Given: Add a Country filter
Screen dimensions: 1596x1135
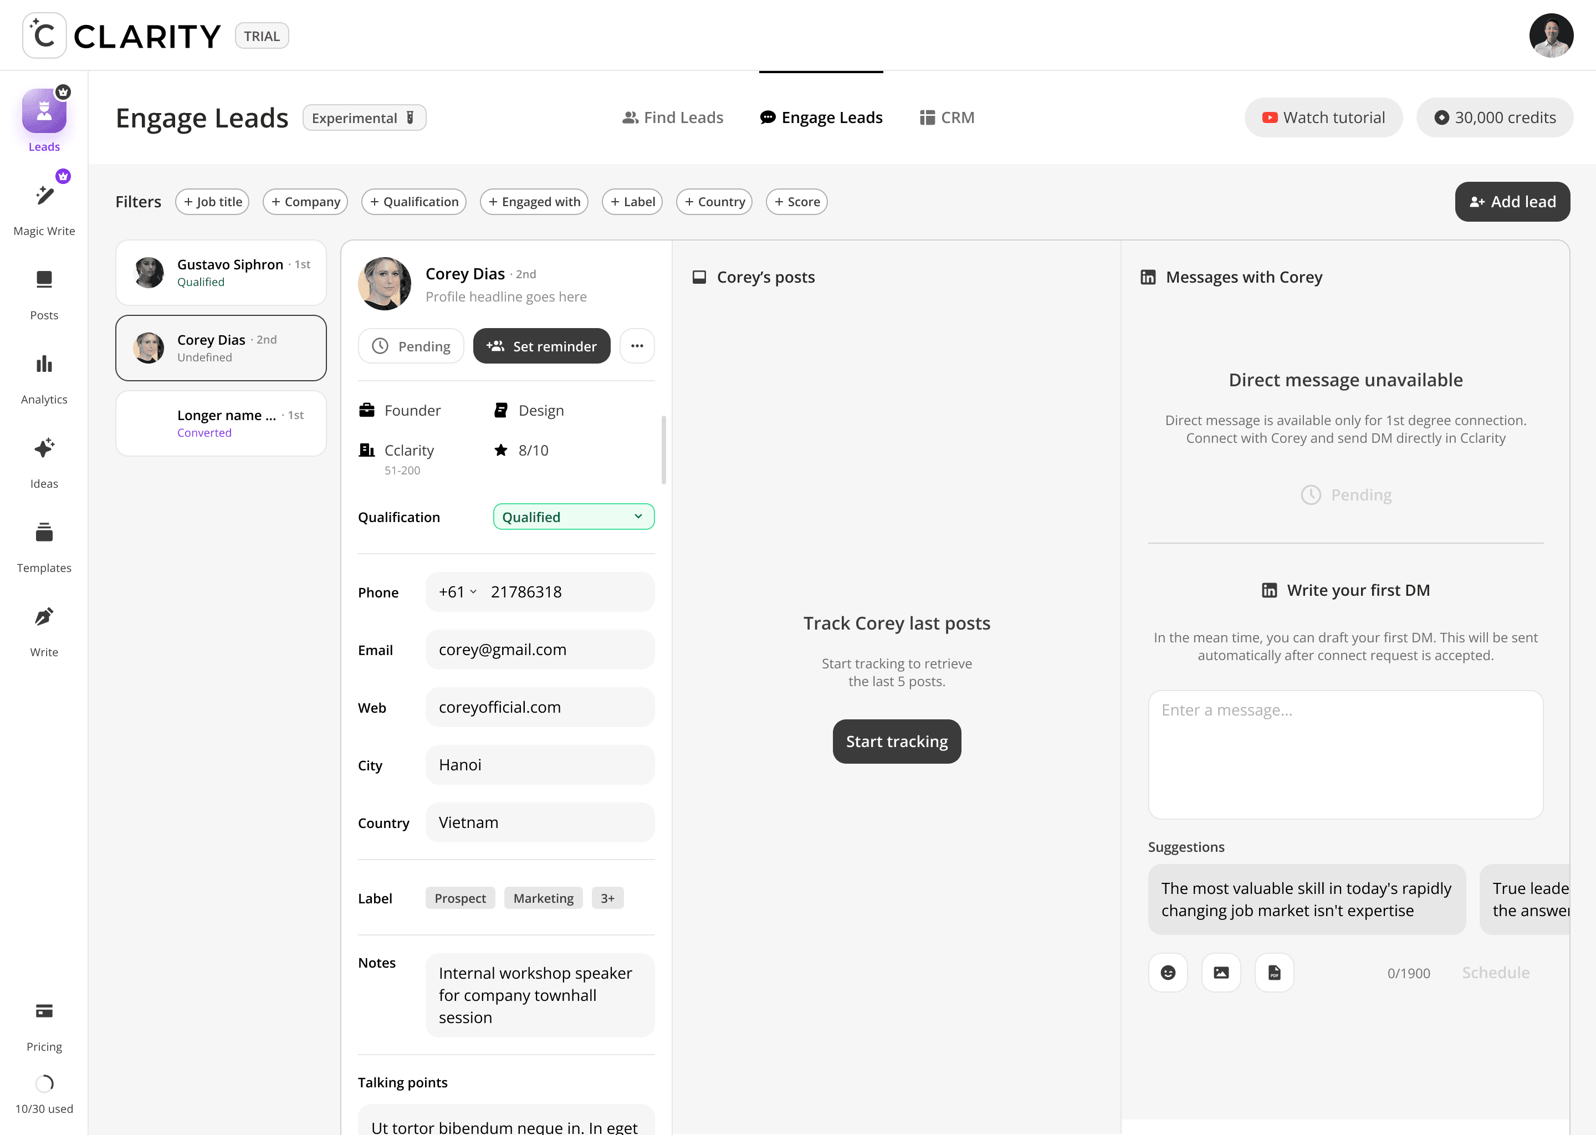Looking at the screenshot, I should (x=714, y=202).
